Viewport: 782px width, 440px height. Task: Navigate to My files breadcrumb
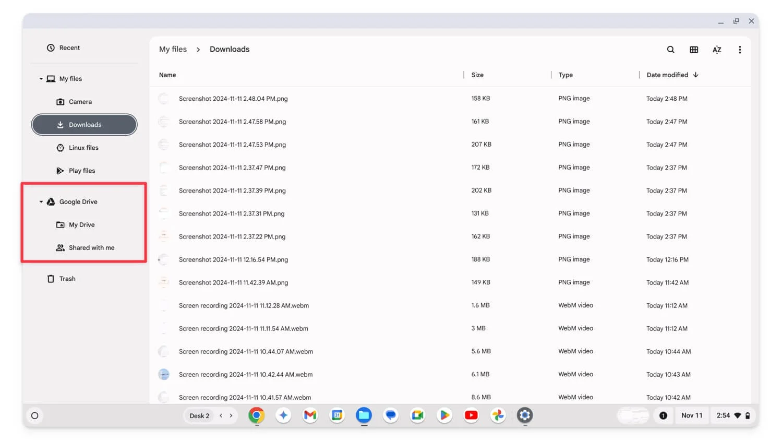pos(173,49)
